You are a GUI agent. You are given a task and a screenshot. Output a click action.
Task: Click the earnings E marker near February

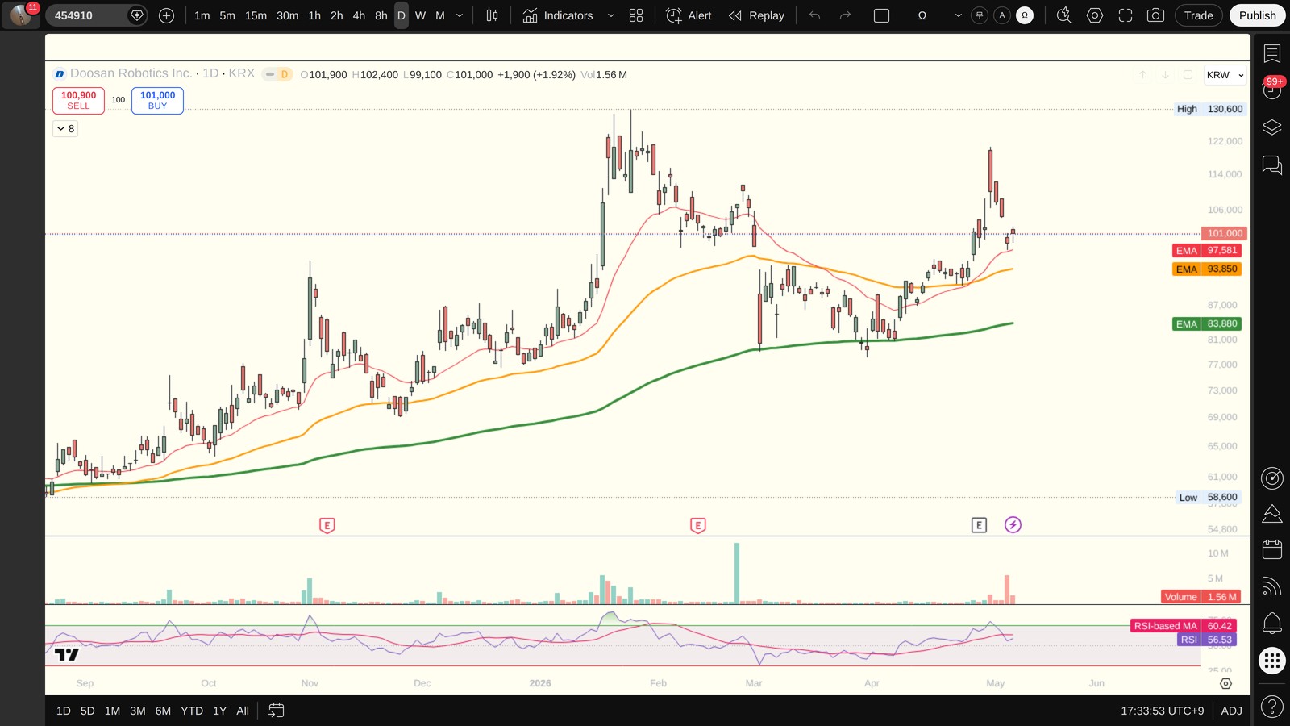coord(698,525)
